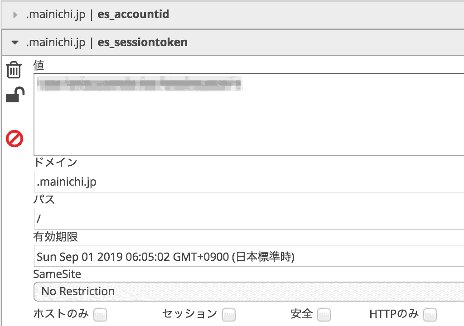Toggle the padlock protect cookie icon
This screenshot has width=464, height=326.
coord(15,95)
